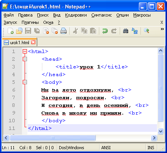Open the Плагины menu
The image size is (167, 153).
pos(30,22)
